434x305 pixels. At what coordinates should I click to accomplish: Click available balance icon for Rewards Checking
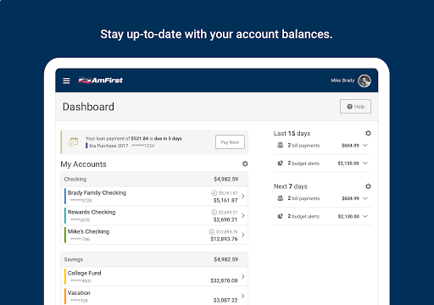click(214, 212)
